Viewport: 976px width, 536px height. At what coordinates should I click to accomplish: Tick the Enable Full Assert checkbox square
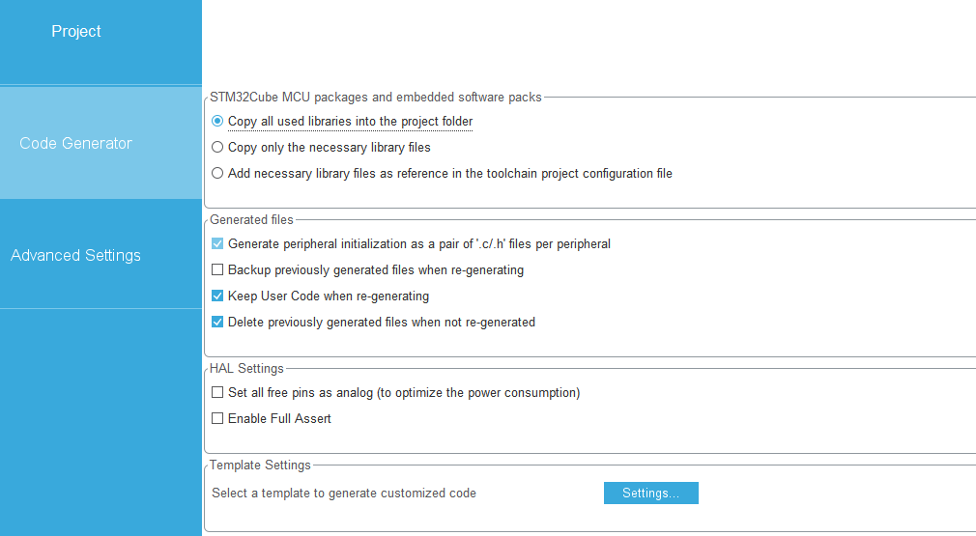(x=217, y=419)
